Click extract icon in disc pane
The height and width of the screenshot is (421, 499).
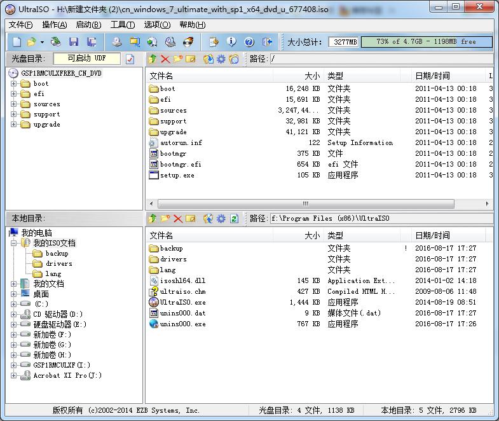click(208, 59)
